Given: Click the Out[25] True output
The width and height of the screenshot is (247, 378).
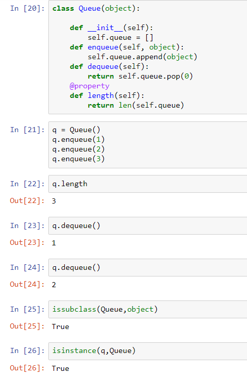Looking at the screenshot, I should (61, 326).
